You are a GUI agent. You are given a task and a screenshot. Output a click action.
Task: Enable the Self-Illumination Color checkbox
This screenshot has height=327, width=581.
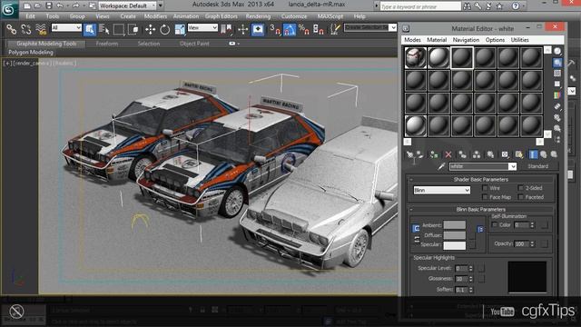pos(495,224)
